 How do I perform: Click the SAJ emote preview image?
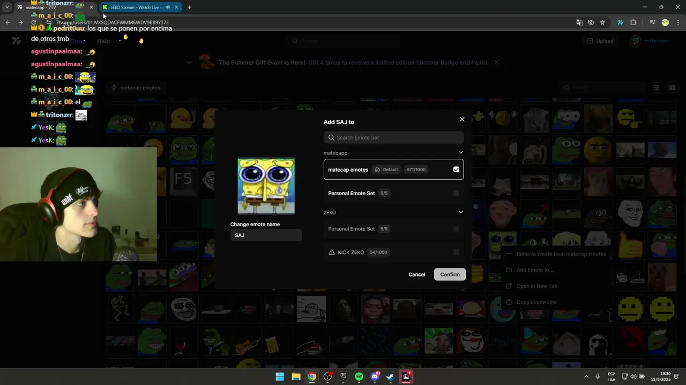tap(266, 186)
